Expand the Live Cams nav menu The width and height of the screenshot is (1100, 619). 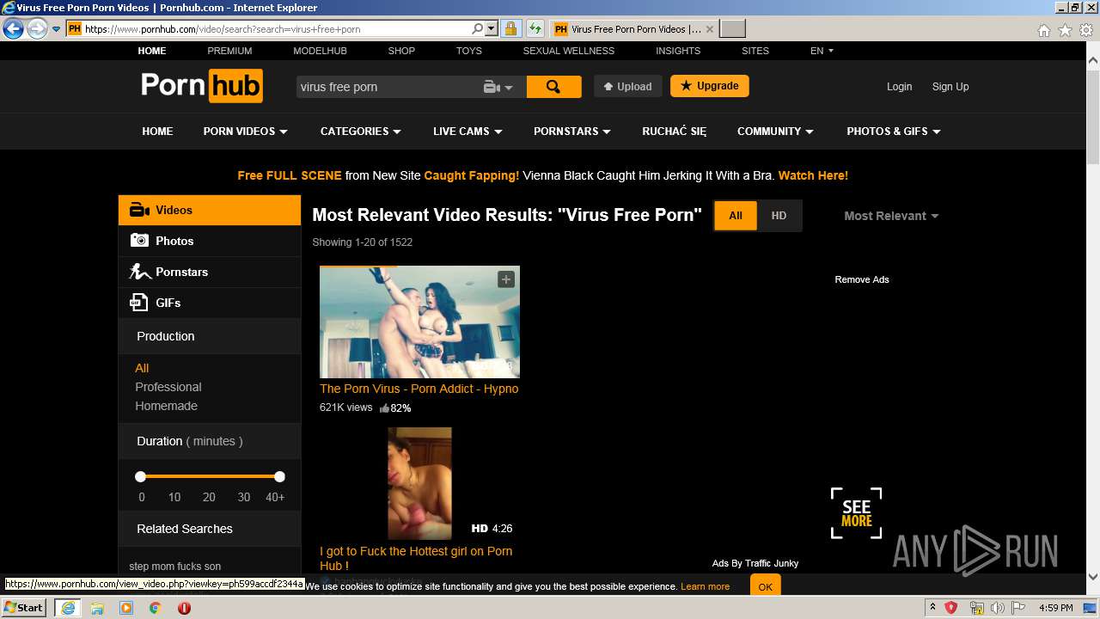click(467, 132)
